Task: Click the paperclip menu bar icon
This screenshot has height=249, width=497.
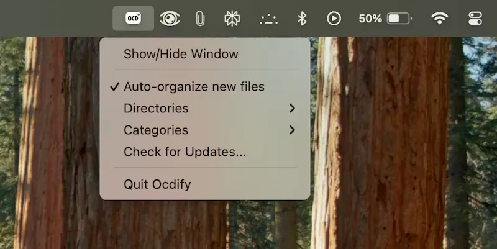Action: pos(200,19)
